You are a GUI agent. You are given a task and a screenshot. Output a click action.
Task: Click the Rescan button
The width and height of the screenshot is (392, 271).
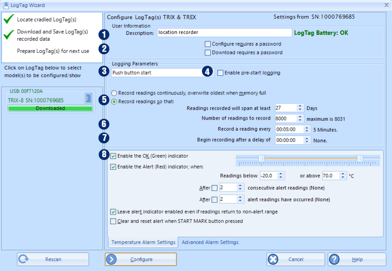point(53,259)
